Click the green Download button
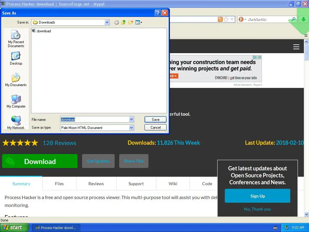 [40, 161]
